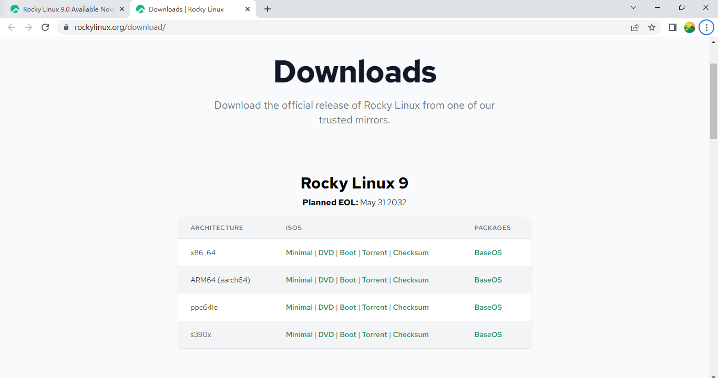Click the padlock icon in the address bar
718x378 pixels.
[x=65, y=27]
